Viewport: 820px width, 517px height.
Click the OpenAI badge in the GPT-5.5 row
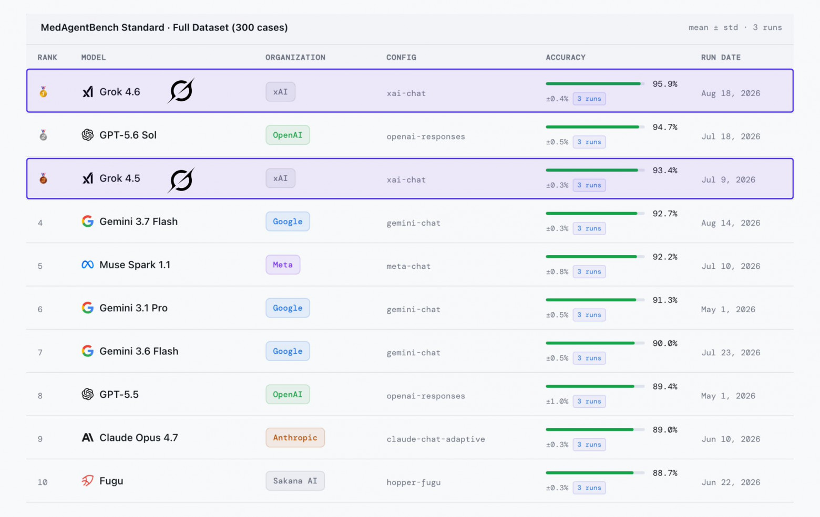[x=288, y=394]
